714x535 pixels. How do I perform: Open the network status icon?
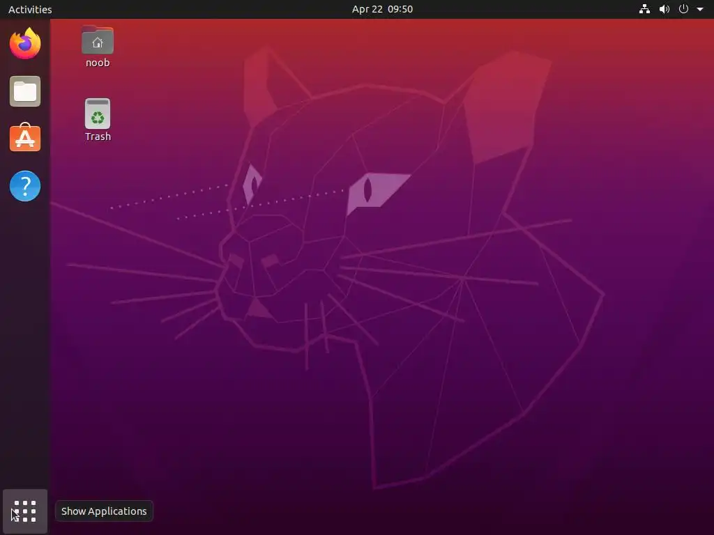pyautogui.click(x=644, y=9)
